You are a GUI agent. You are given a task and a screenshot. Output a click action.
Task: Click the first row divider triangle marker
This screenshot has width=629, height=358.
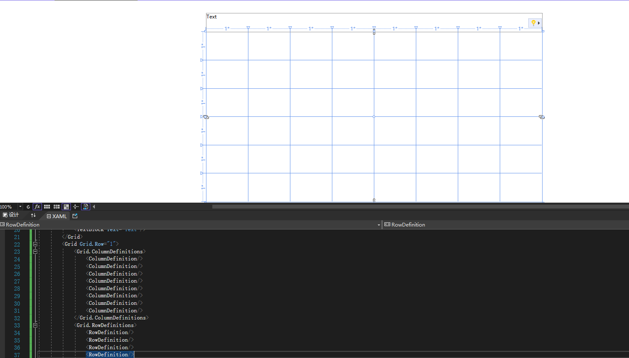[x=202, y=60]
